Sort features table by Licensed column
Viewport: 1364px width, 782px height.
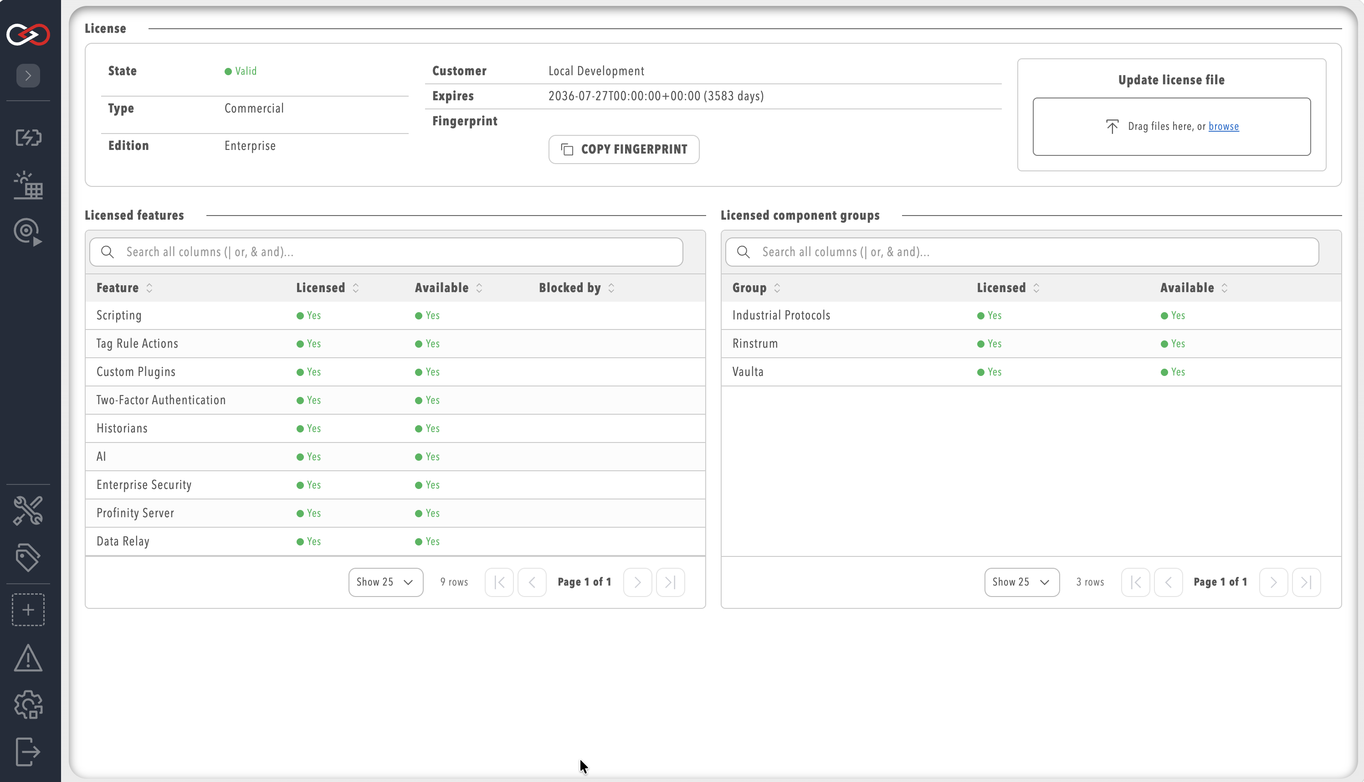(328, 288)
